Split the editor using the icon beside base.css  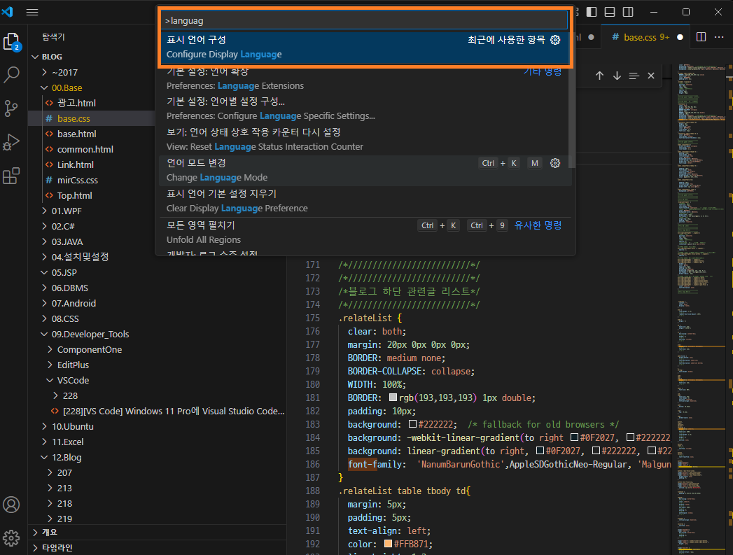pos(700,37)
